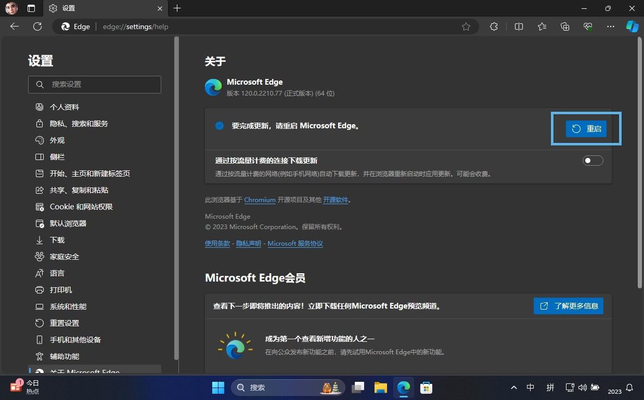Toggle split screen icon
644x400 pixels.
click(x=519, y=26)
